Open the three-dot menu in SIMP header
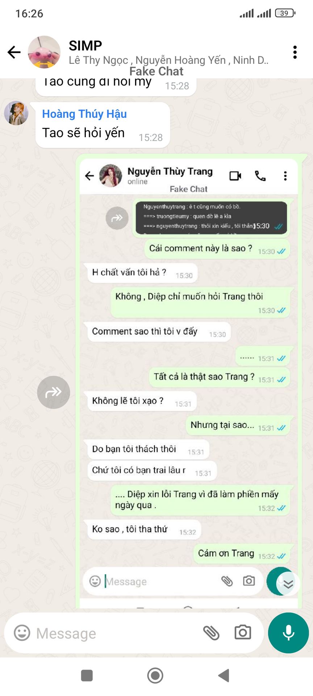This screenshot has width=313, height=696. [295, 52]
